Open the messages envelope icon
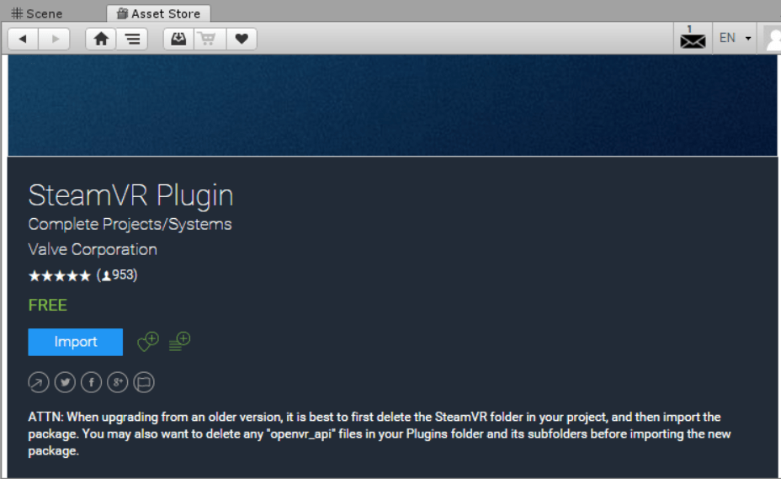781x479 pixels. click(x=693, y=38)
